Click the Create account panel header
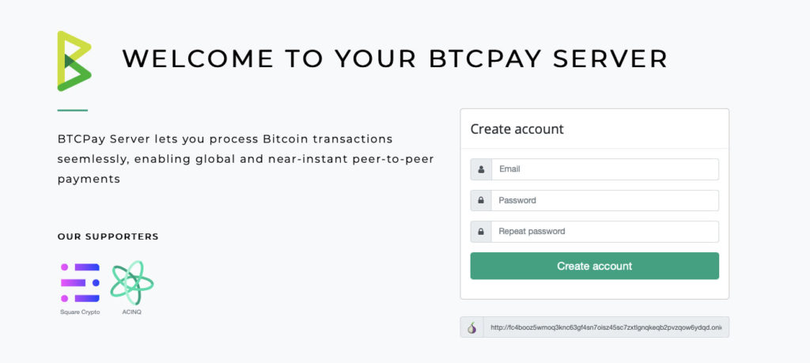The image size is (810, 363). point(595,129)
